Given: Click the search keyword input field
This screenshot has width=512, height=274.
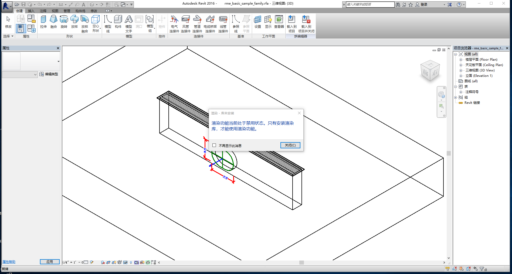Looking at the screenshot, I should (x=370, y=4).
